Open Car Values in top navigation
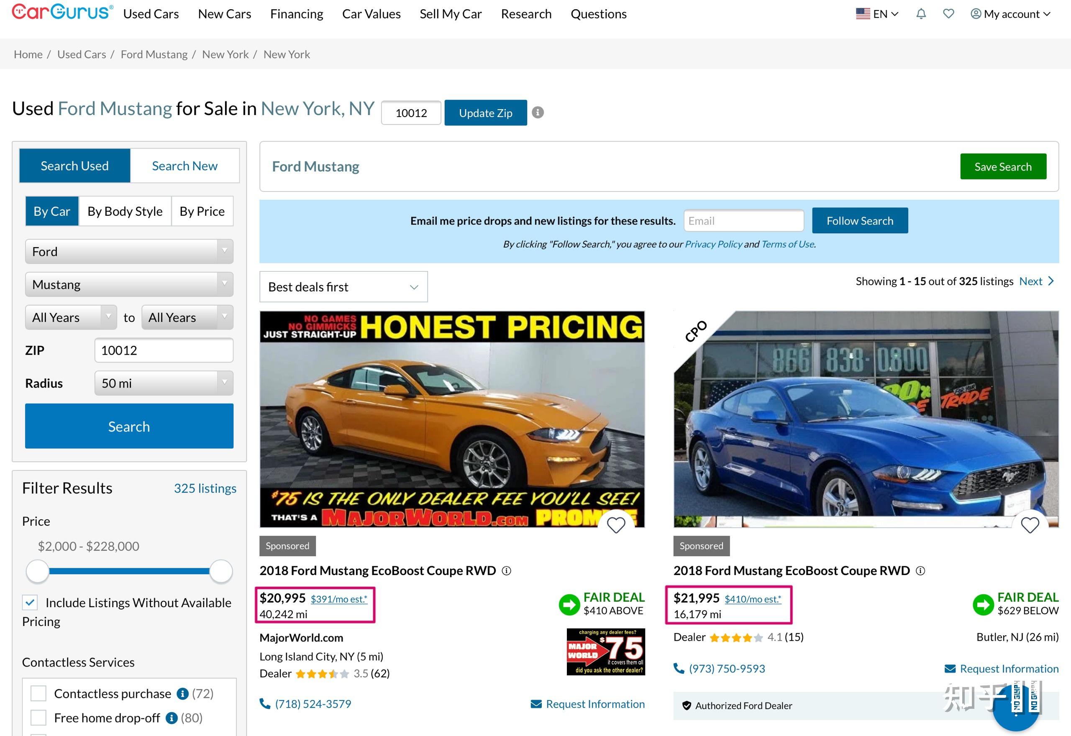The image size is (1071, 736). (372, 14)
